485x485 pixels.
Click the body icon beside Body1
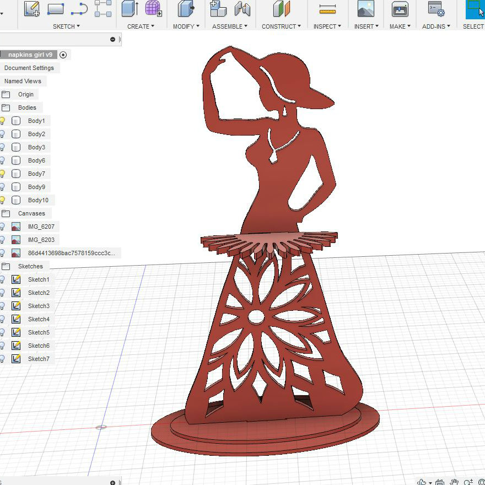pyautogui.click(x=16, y=121)
